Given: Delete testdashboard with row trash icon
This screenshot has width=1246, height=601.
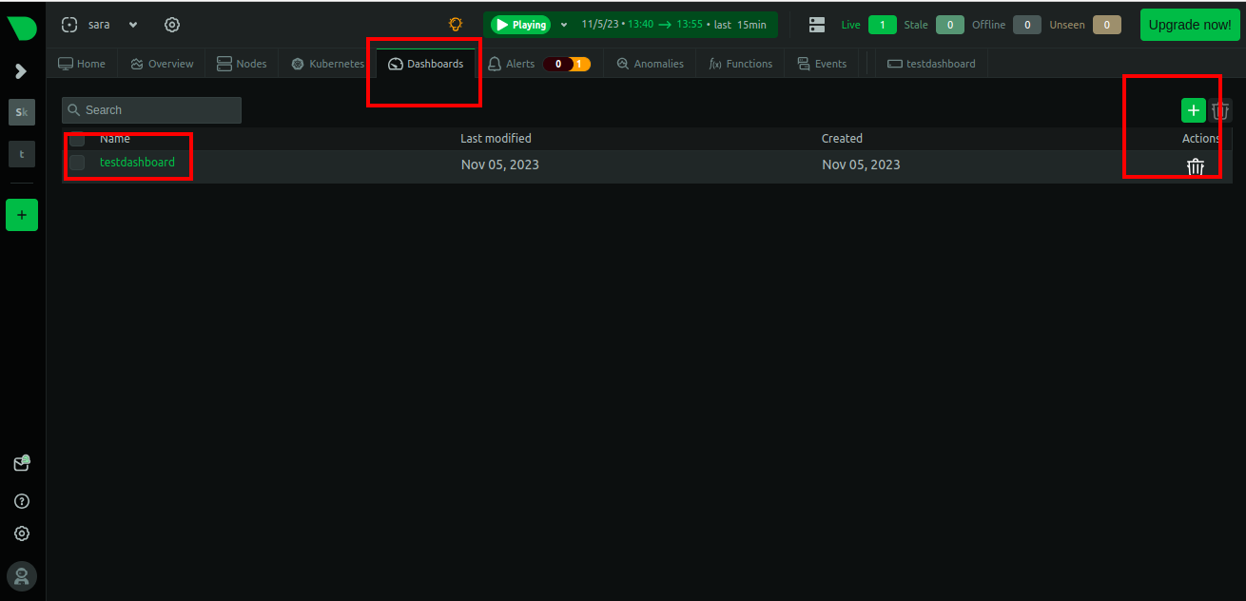Looking at the screenshot, I should [x=1196, y=166].
